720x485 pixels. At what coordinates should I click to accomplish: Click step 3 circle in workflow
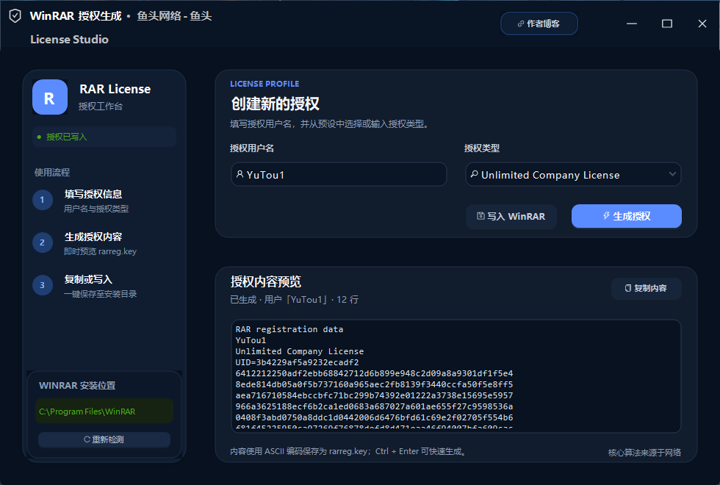43,285
